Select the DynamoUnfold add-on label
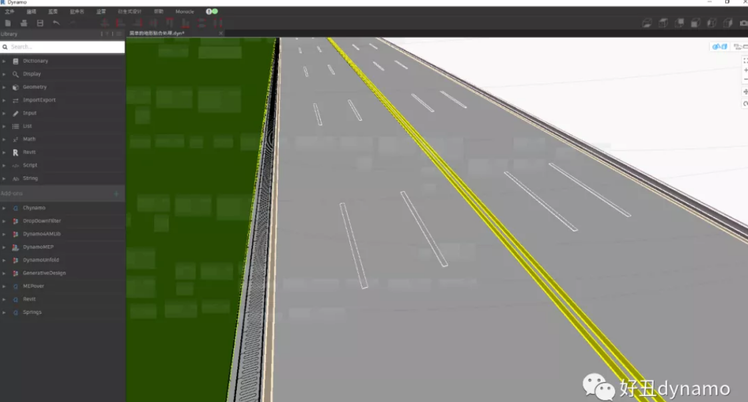Screen dimensions: 748x402 [41, 260]
